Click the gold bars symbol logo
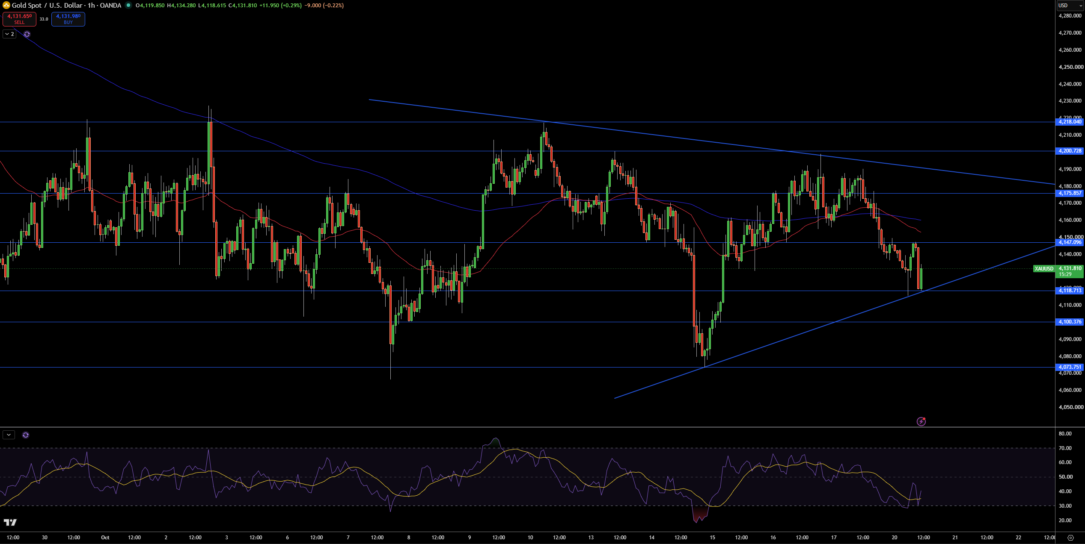 click(6, 5)
